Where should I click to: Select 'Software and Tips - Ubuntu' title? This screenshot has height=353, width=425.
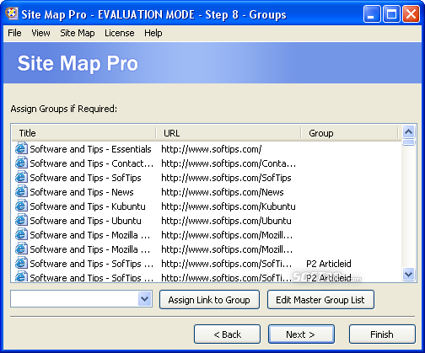tap(85, 221)
